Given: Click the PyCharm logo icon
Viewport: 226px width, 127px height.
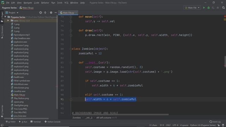Looking at the screenshot, I should click(x=2, y=2).
